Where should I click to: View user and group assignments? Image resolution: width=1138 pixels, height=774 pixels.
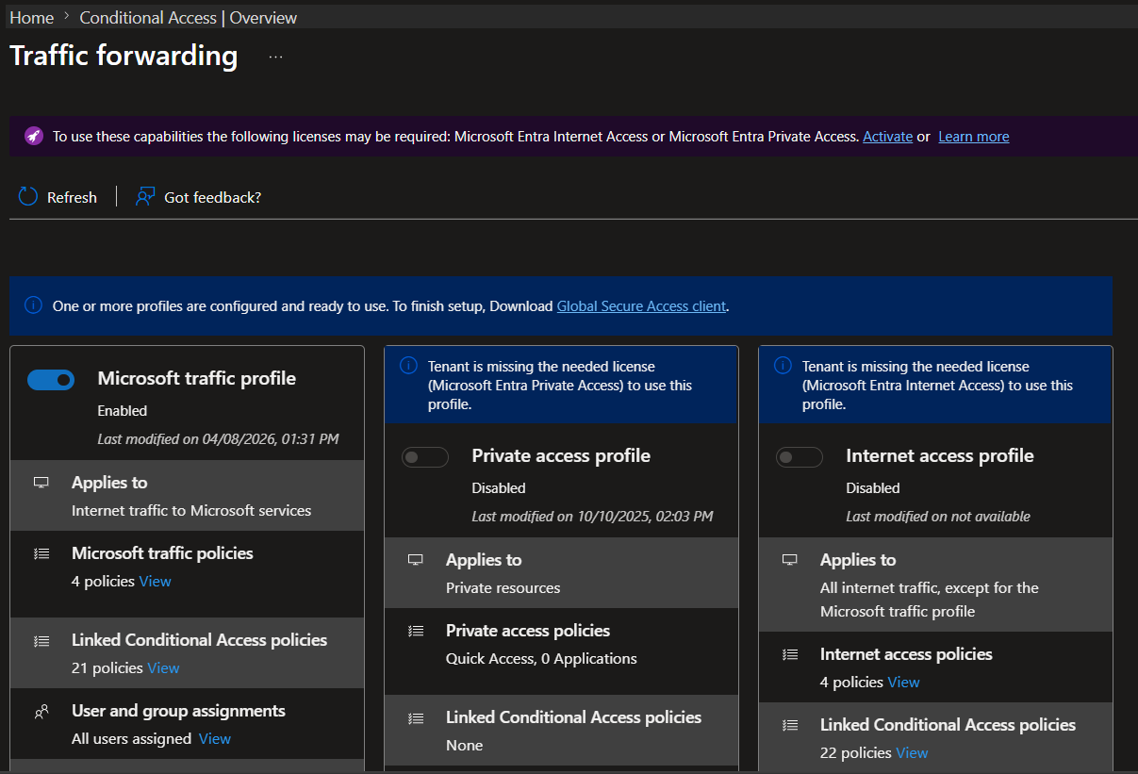215,738
